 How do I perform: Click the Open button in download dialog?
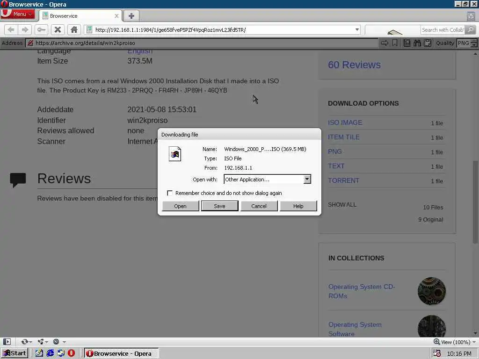click(x=180, y=206)
